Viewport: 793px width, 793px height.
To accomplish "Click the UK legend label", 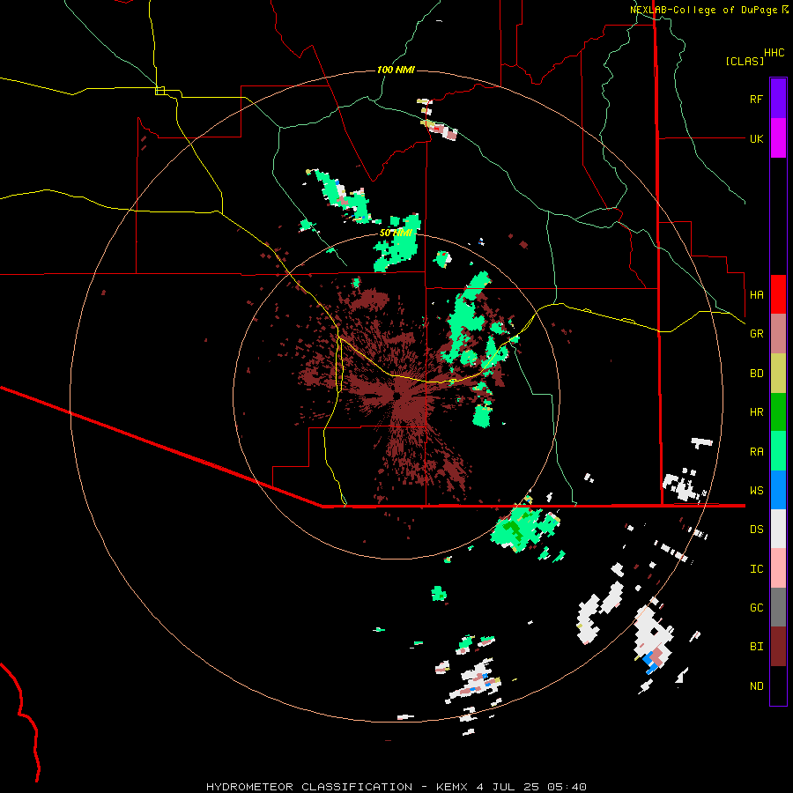I will (x=756, y=138).
